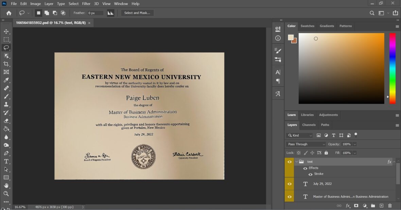The height and width of the screenshot is (210, 401).
Task: Switch to the Swatches tab
Action: coord(308,26)
